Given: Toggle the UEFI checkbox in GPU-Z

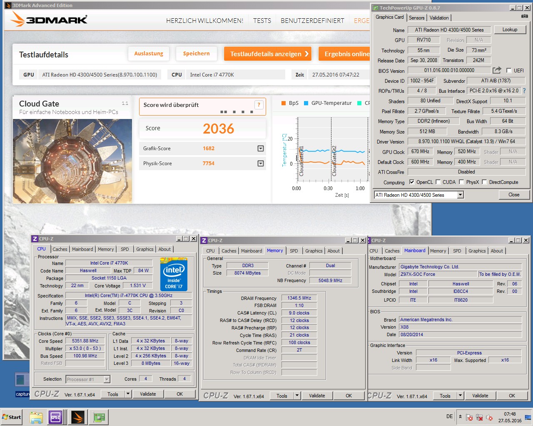Looking at the screenshot, I should tap(509, 70).
